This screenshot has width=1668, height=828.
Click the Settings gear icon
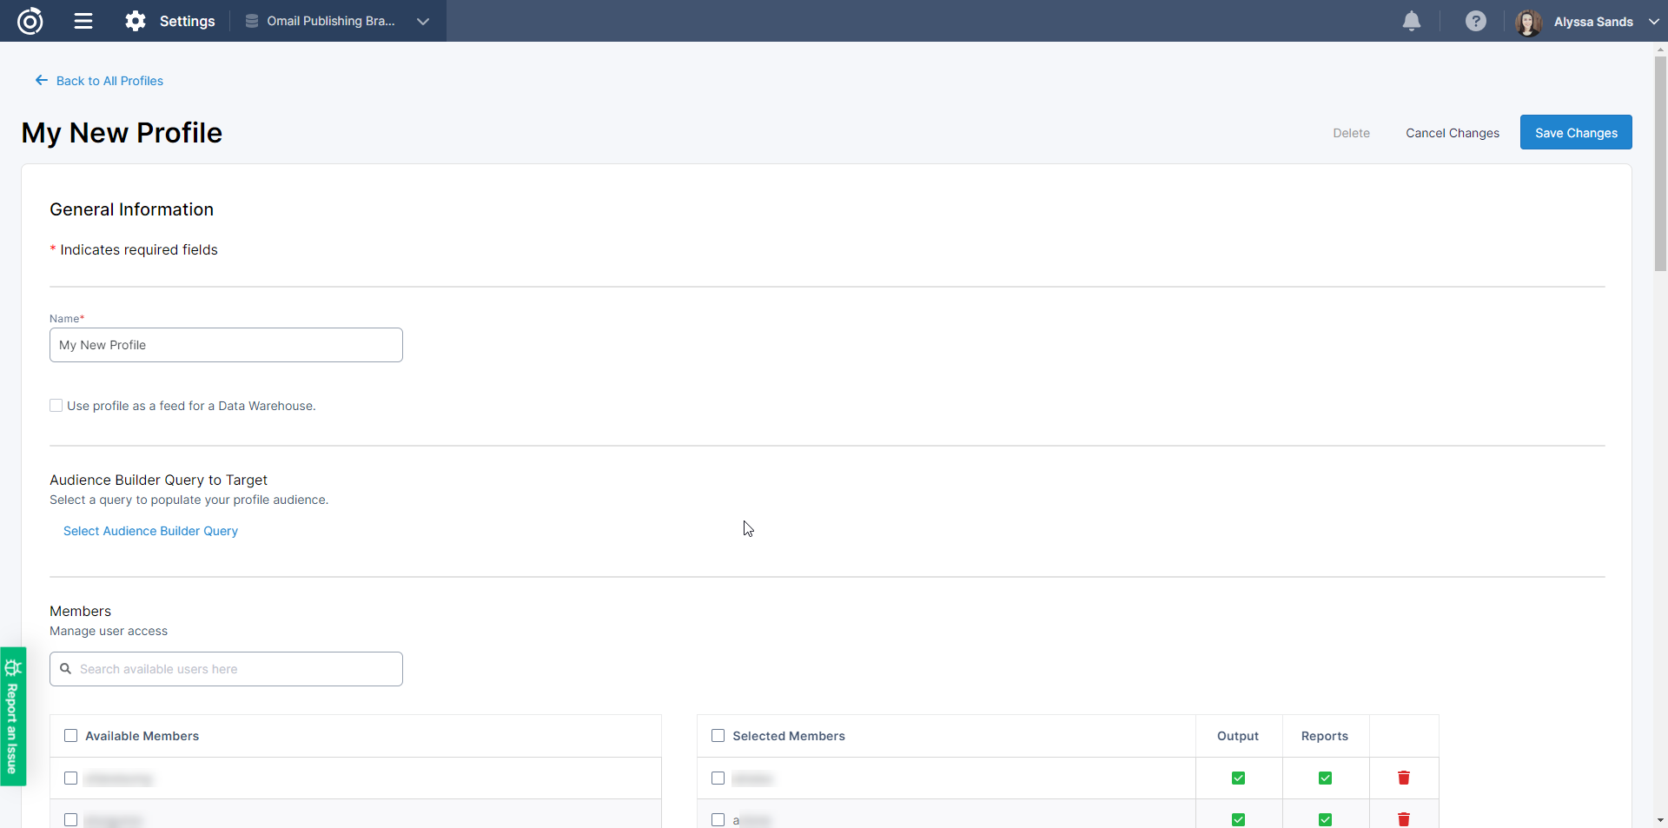pos(136,21)
